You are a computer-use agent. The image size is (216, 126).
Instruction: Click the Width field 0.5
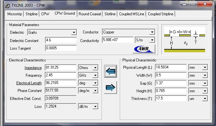click(x=171, y=75)
